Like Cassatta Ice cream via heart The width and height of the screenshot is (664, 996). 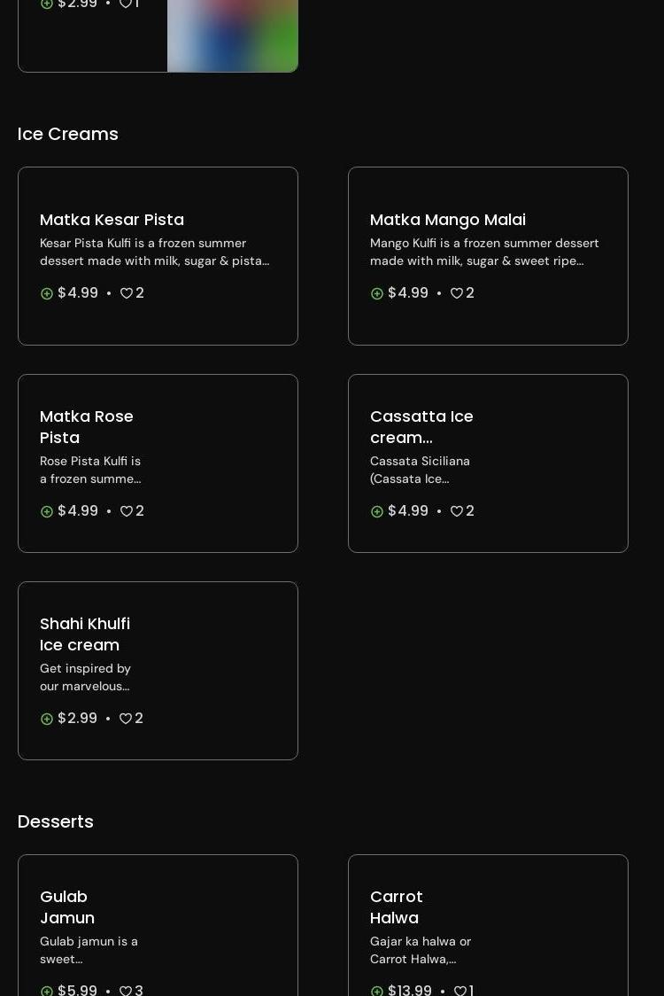pos(457,511)
